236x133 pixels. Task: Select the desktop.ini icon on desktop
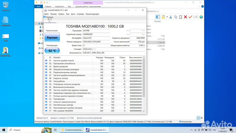click(x=6, y=21)
